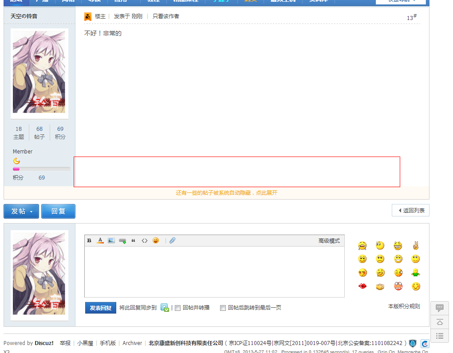Open the post author's avatar image
The width and height of the screenshot is (453, 353).
tap(39, 72)
